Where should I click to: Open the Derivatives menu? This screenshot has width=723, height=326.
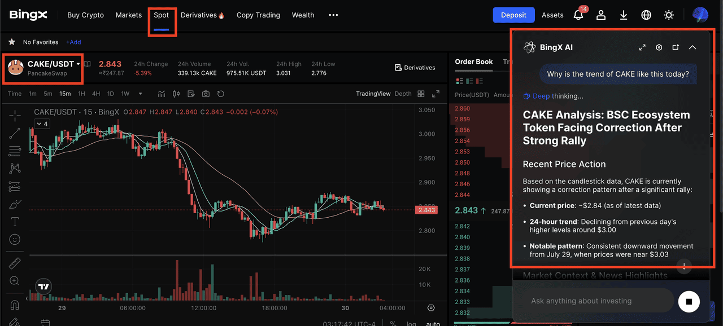(203, 15)
